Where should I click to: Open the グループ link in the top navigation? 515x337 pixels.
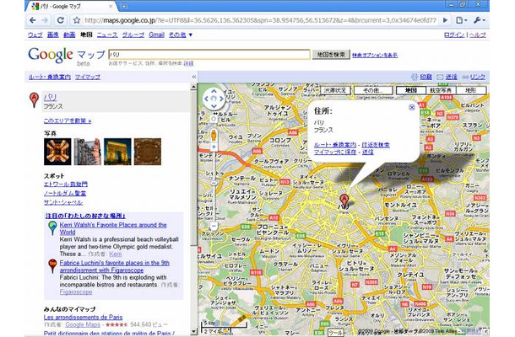pos(133,35)
